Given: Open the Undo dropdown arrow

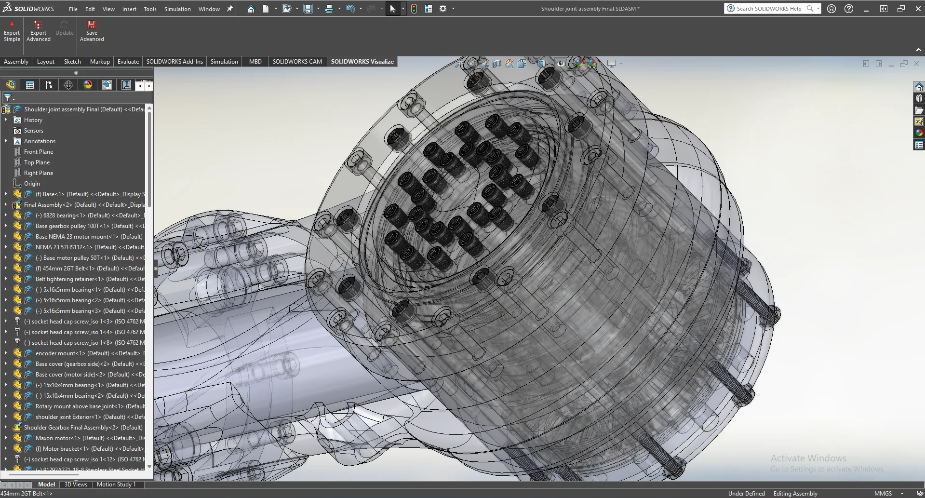Looking at the screenshot, I should (x=361, y=9).
